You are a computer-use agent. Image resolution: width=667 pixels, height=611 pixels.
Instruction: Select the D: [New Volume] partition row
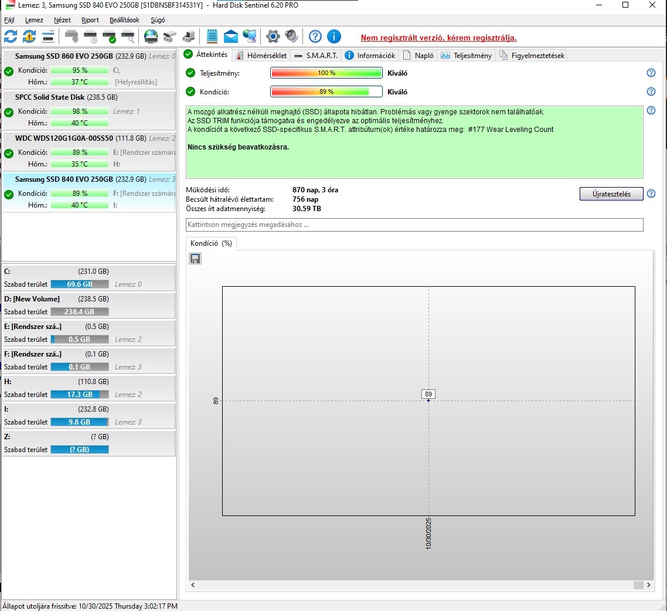(89, 305)
